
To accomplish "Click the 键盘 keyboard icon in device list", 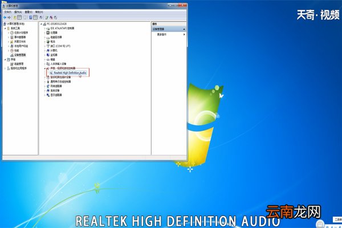I will (48, 59).
